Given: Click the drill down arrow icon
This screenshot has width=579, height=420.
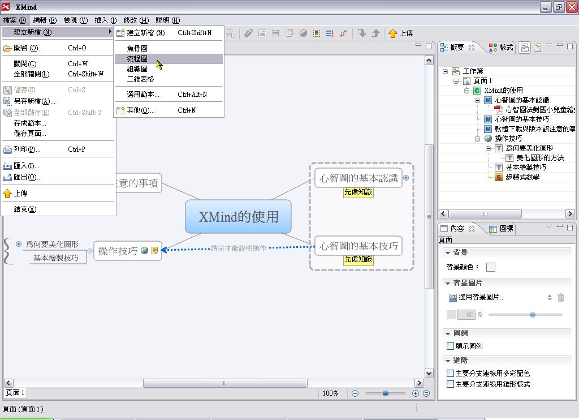Looking at the screenshot, I should pos(362,33).
